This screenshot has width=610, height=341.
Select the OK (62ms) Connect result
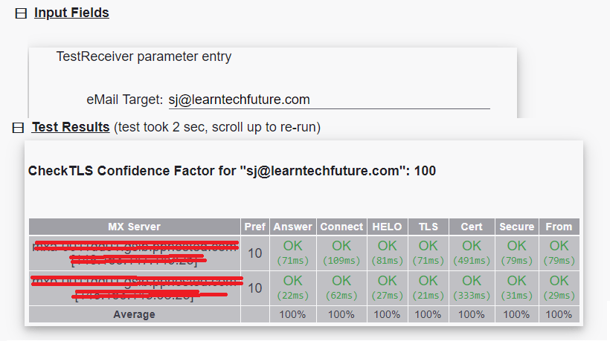[341, 288]
